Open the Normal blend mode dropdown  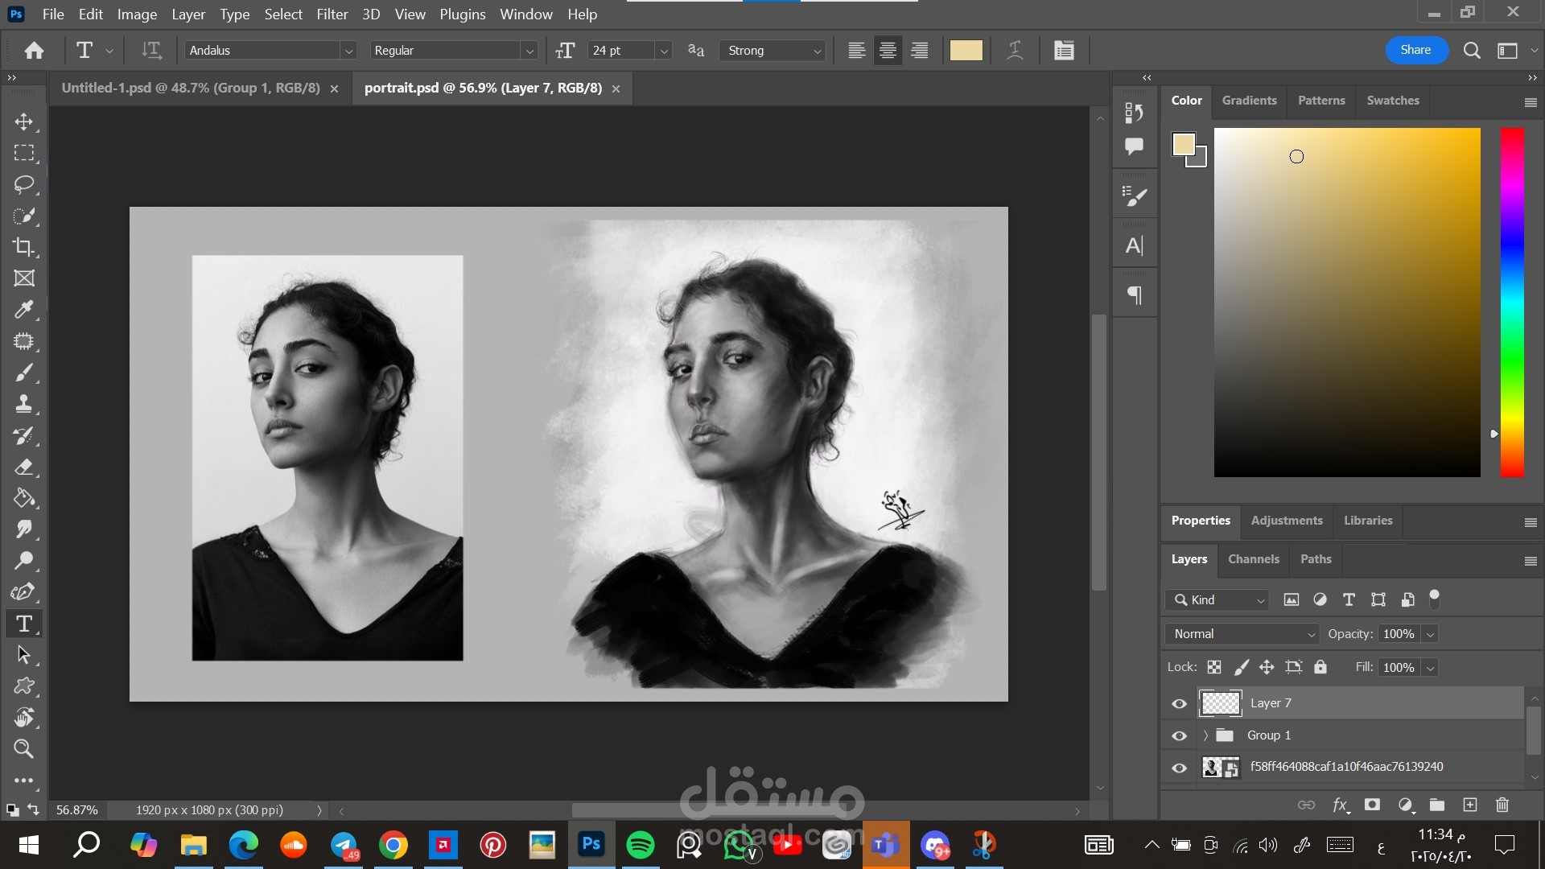(1241, 634)
